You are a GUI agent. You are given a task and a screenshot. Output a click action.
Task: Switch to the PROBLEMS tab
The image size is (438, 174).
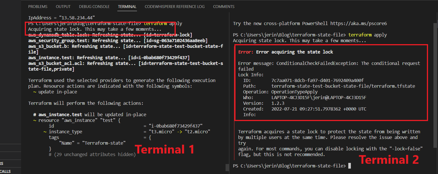38,6
